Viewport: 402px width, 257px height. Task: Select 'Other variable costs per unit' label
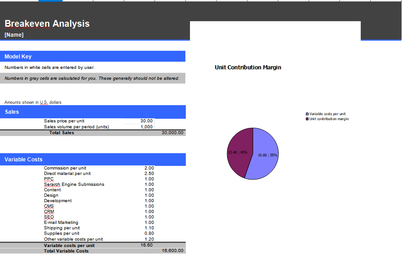tap(73, 239)
